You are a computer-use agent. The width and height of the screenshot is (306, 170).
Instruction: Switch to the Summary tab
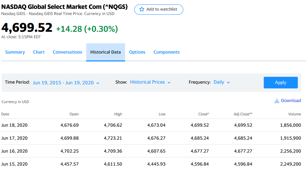pos(15,52)
